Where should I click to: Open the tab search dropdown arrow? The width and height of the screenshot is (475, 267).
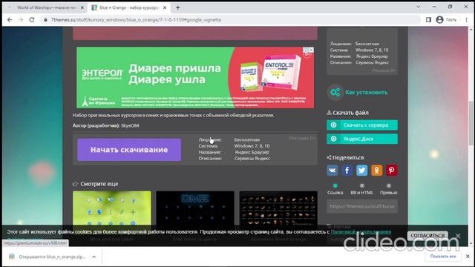point(419,7)
